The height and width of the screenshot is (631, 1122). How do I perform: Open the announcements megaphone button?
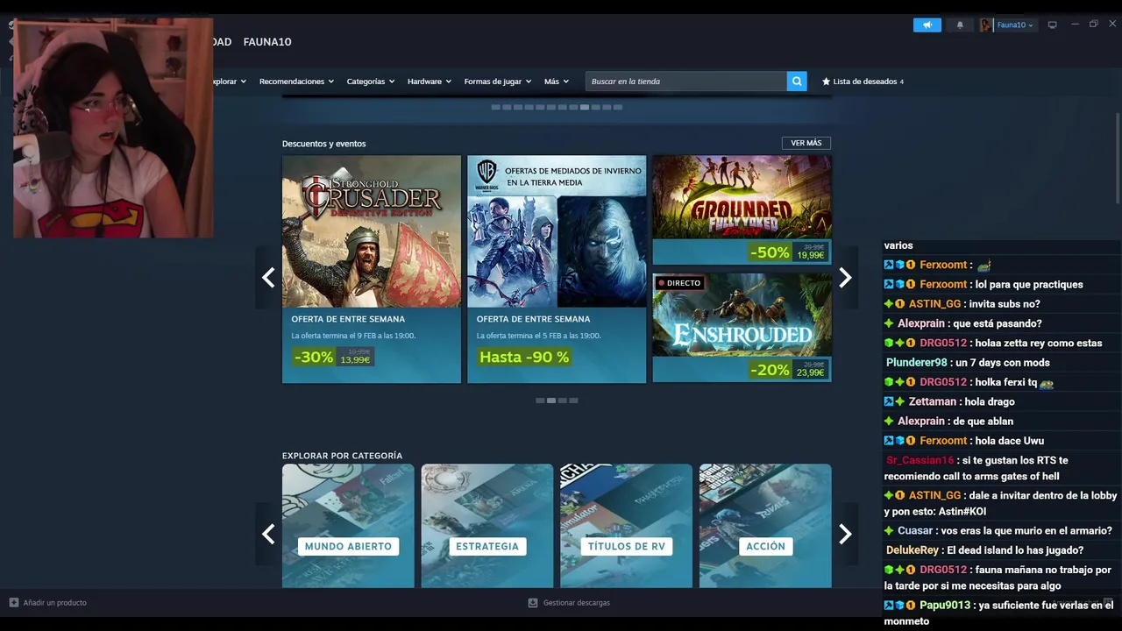(x=927, y=25)
